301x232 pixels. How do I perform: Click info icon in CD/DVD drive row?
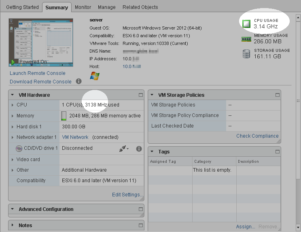(139, 149)
